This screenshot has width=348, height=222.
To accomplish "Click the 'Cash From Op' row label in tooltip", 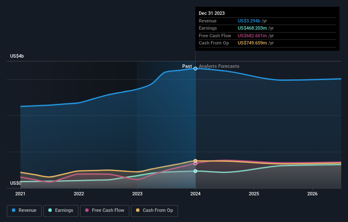I will tap(214, 43).
